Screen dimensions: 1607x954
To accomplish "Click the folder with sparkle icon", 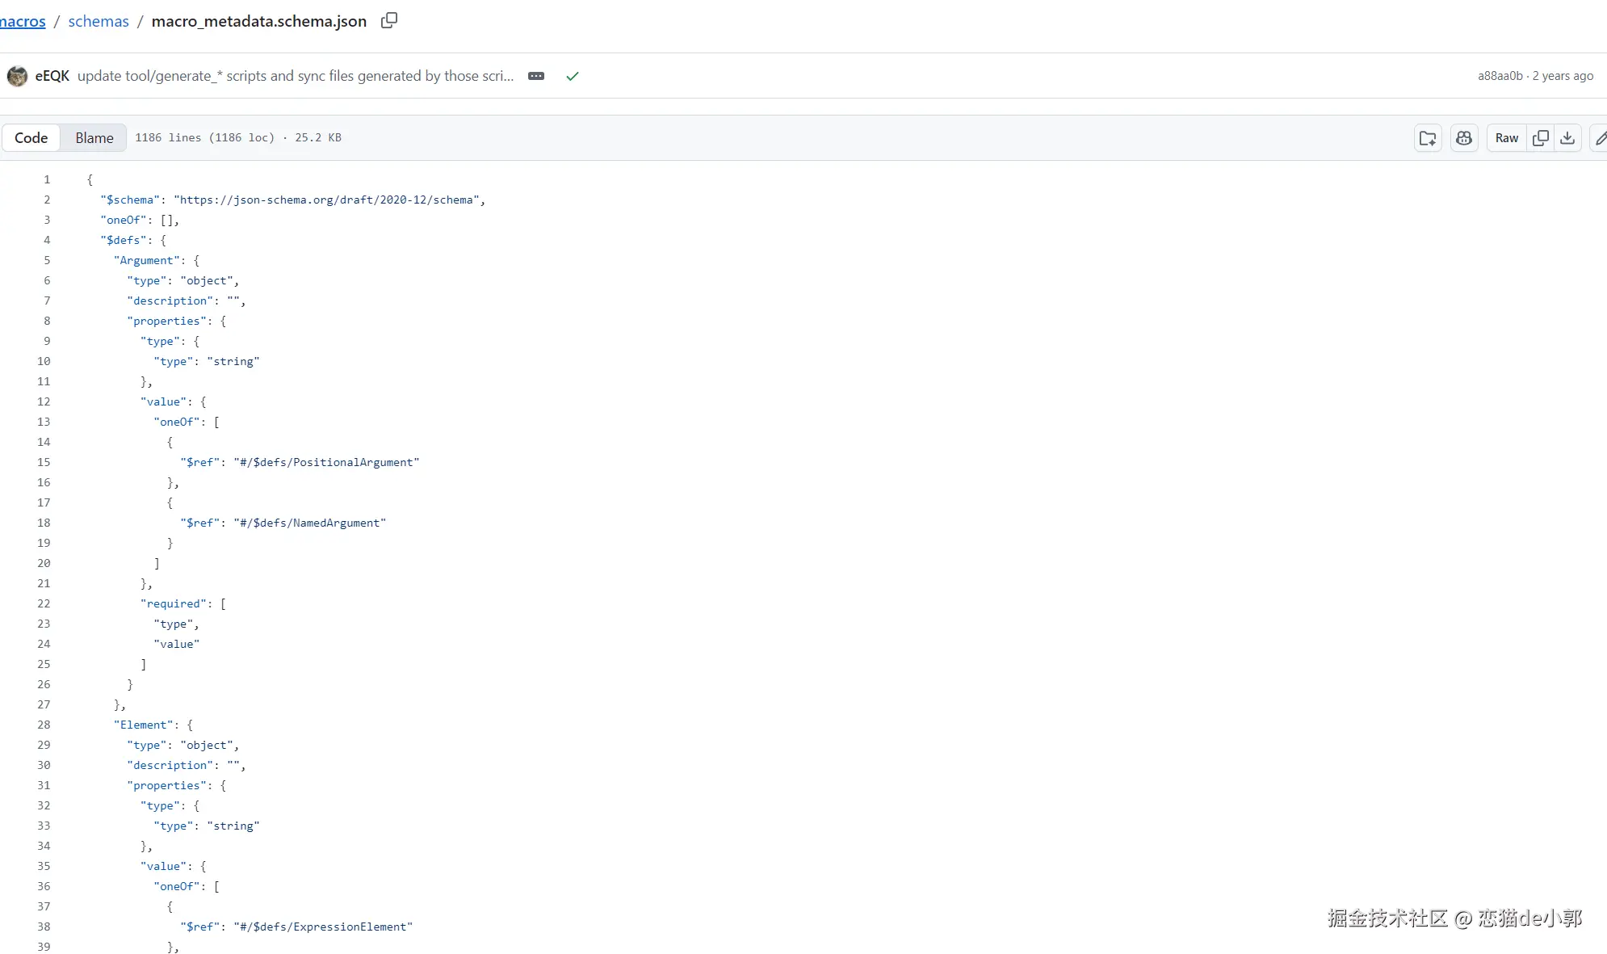I will pos(1428,138).
